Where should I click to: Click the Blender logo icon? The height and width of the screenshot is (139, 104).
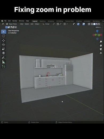pyautogui.click(x=2, y=21)
